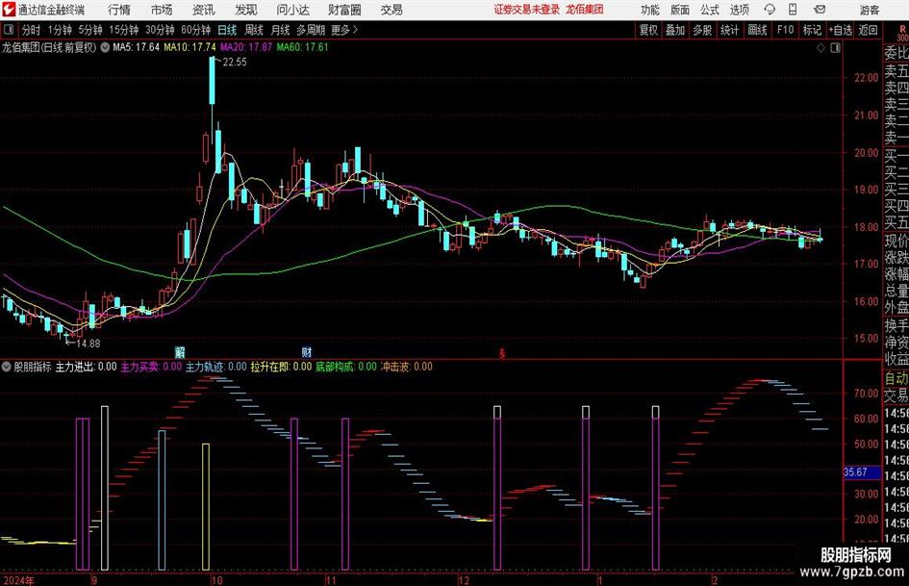Open the 市场 menu
Viewport: 909px width, 586px height.
click(162, 10)
